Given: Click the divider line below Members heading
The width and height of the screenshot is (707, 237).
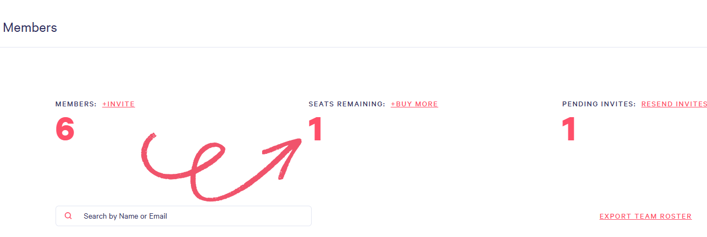Looking at the screenshot, I should click(353, 47).
